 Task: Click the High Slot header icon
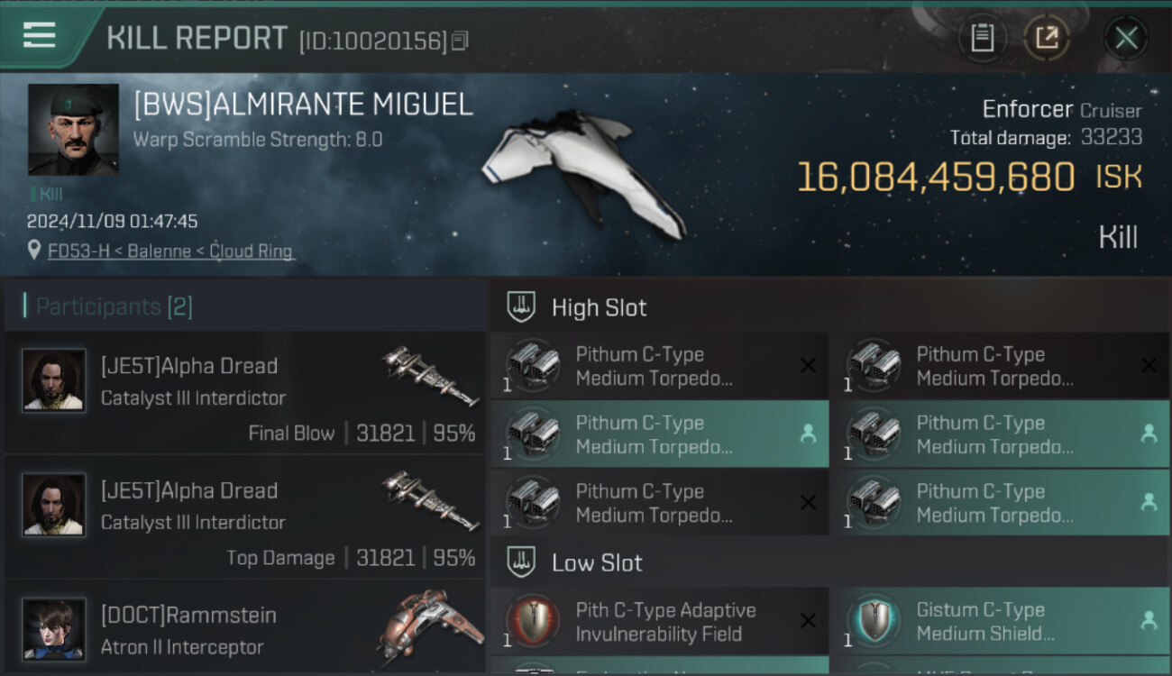(x=520, y=307)
